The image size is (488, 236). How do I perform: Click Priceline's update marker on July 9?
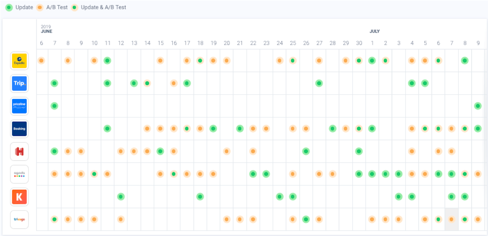478,106
